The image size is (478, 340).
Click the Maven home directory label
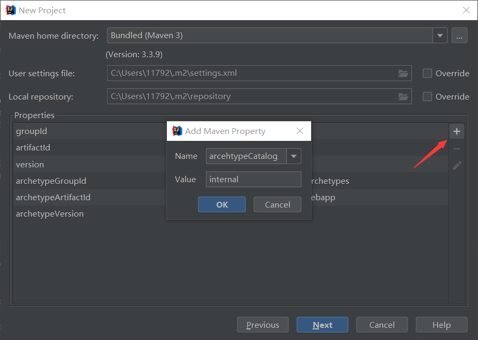54,35
